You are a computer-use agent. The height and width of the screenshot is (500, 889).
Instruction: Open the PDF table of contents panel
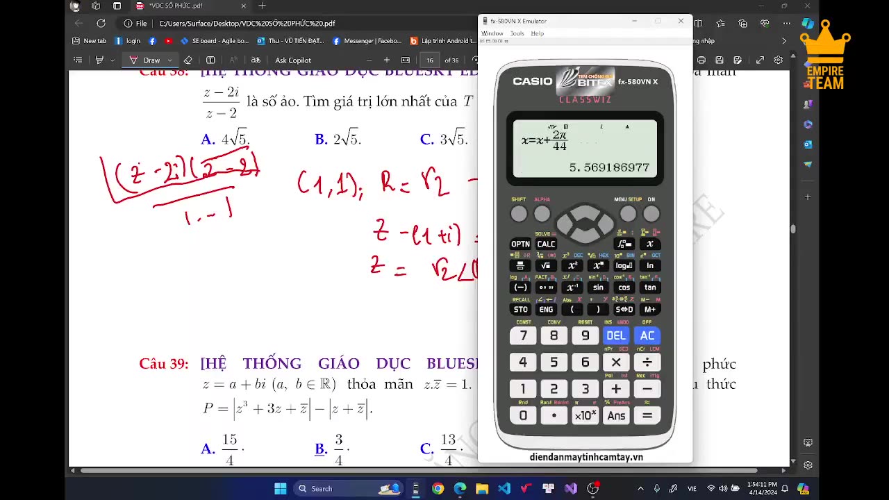coord(78,60)
